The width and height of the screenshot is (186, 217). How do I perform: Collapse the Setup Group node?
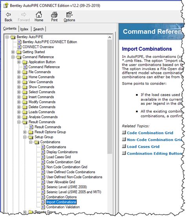click(25, 137)
